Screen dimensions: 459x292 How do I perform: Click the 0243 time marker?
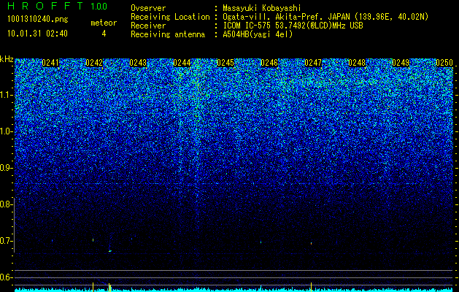[x=138, y=63]
